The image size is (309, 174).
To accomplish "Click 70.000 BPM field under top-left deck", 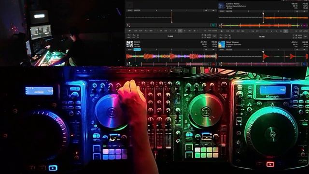I will pos(170,36).
